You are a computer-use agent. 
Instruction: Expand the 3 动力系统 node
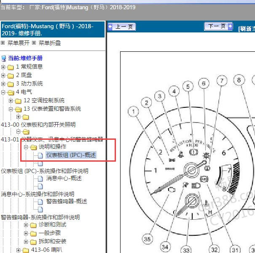(3, 84)
